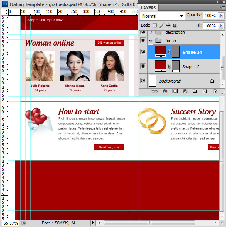
Task: Open Fill slider arrow
Action: click(x=221, y=26)
